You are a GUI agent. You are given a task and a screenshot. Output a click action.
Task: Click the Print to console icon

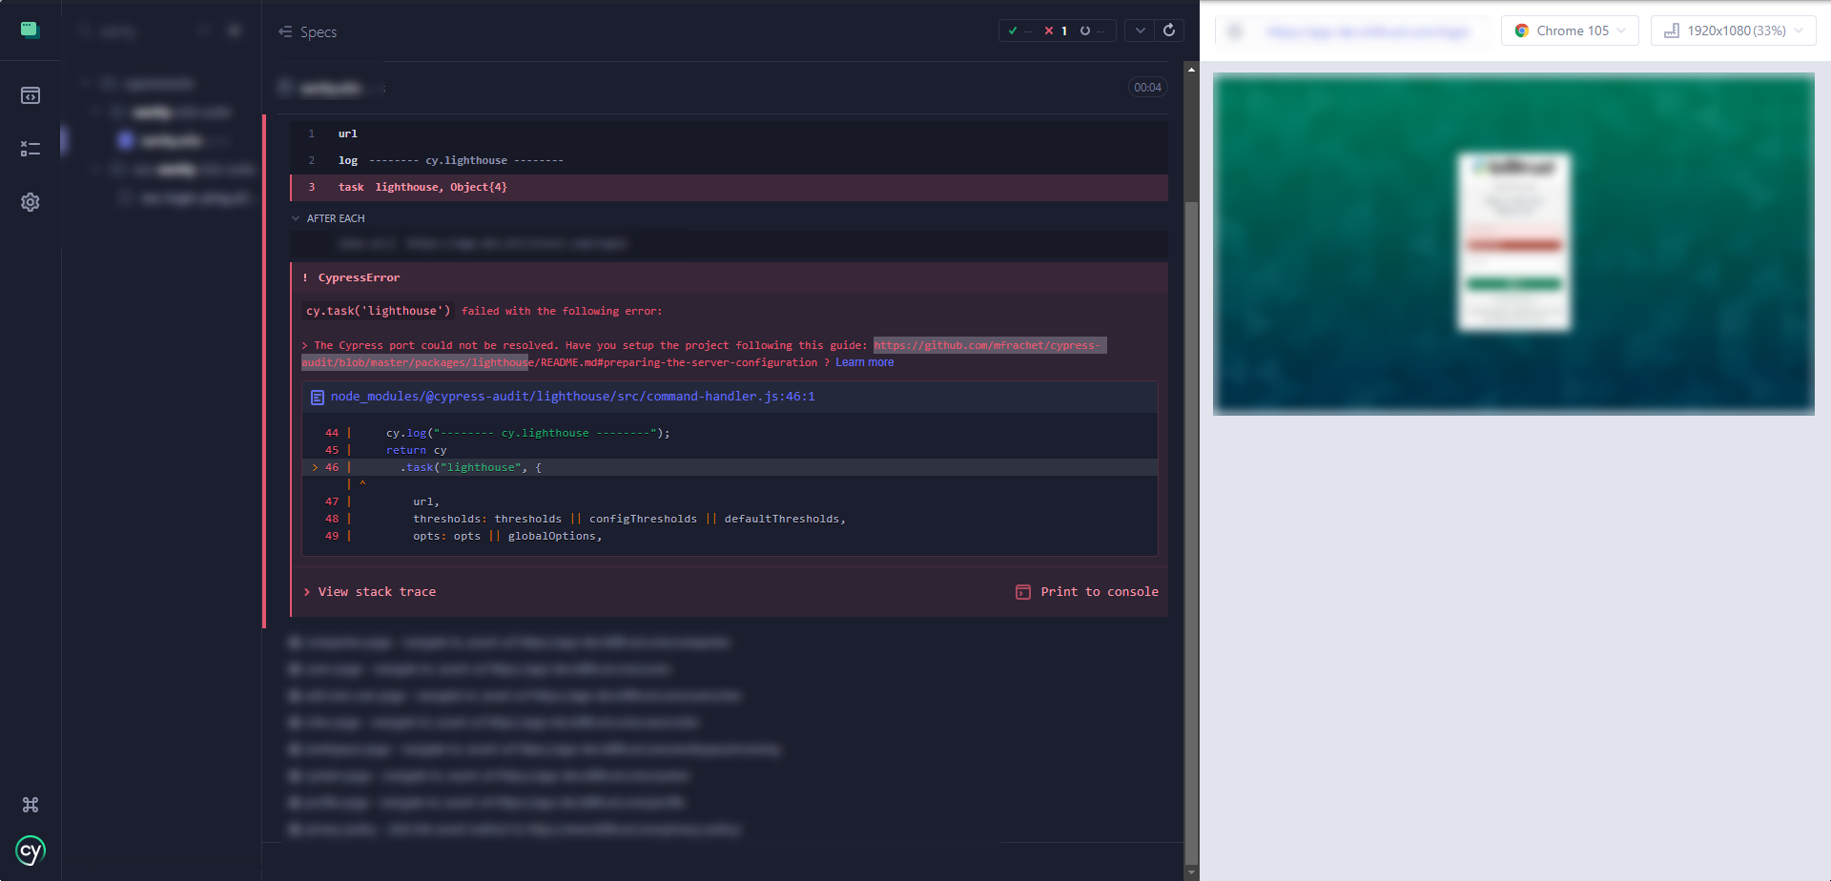[x=1023, y=592]
